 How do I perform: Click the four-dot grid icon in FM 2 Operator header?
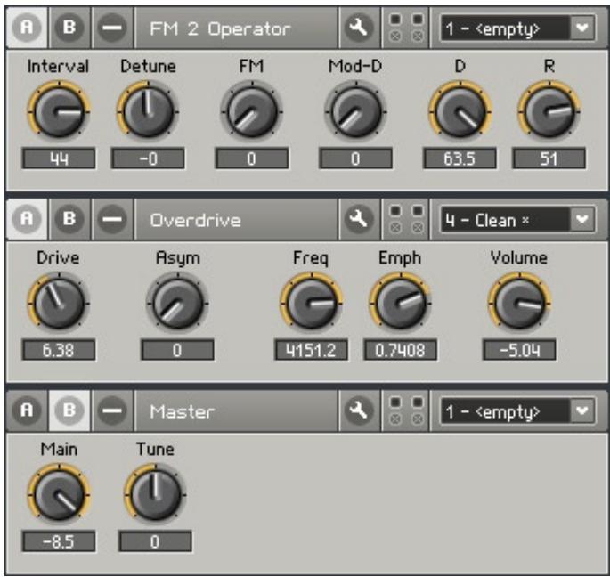coord(406,28)
